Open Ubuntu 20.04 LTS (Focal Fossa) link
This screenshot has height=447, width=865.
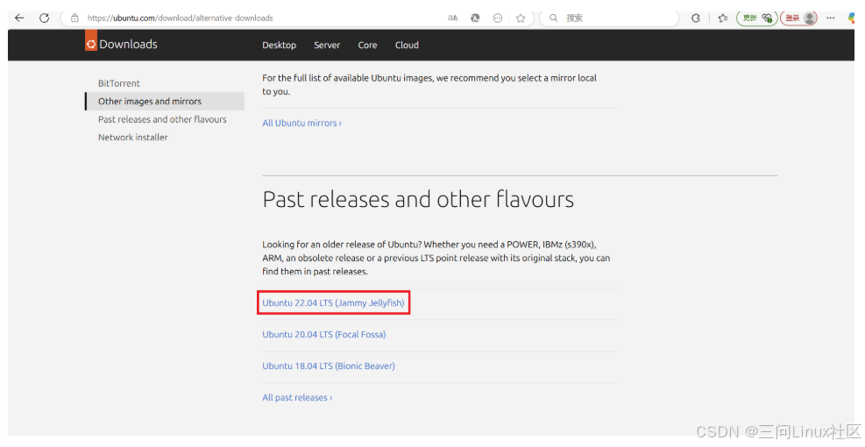pyautogui.click(x=323, y=335)
